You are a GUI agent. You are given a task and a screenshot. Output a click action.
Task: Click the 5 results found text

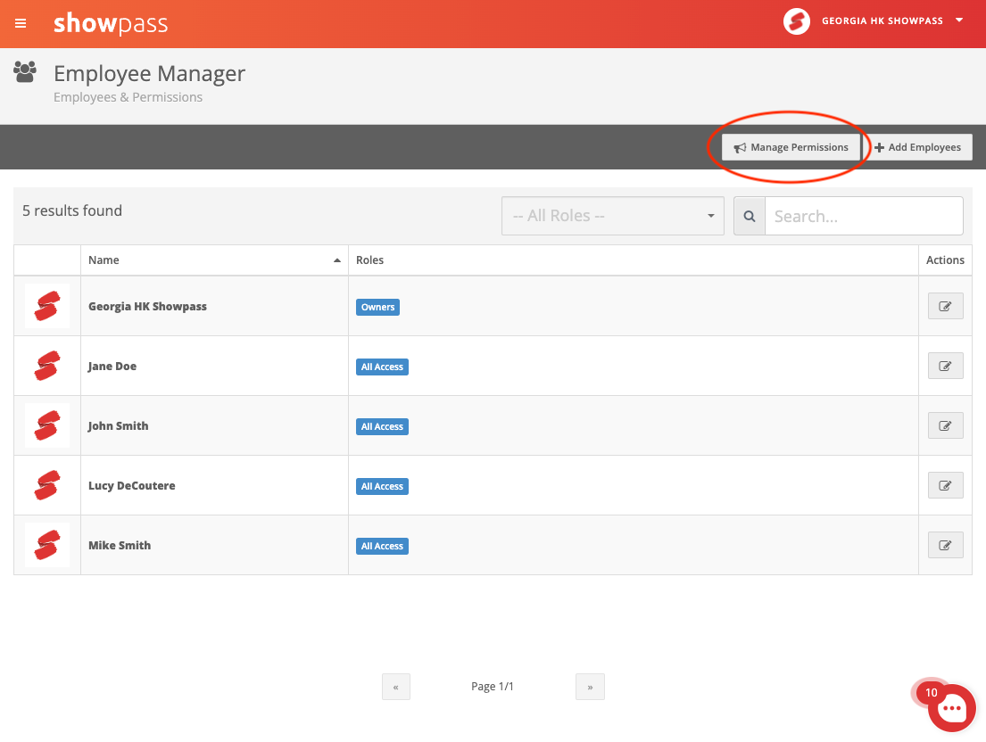[x=72, y=210]
